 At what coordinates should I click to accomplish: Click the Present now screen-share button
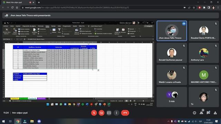click(109, 113)
